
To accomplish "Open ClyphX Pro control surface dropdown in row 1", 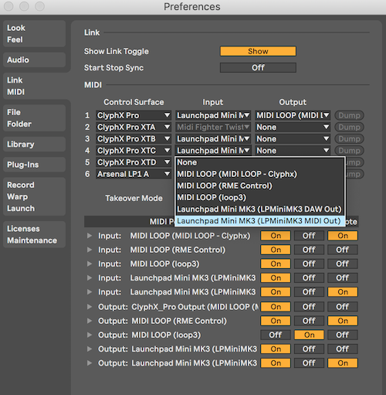I will (134, 115).
